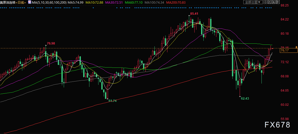Click the 84.22 price axis label

coord(285,19)
